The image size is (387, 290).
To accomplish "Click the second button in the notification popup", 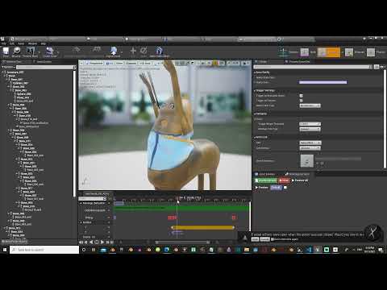I will 264,239.
